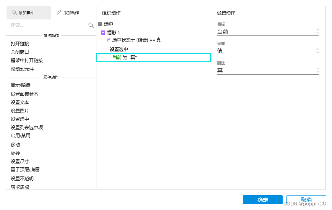This screenshot has width=332, height=210.
Task: Select the 设置文本 action
Action: pyautogui.click(x=20, y=103)
